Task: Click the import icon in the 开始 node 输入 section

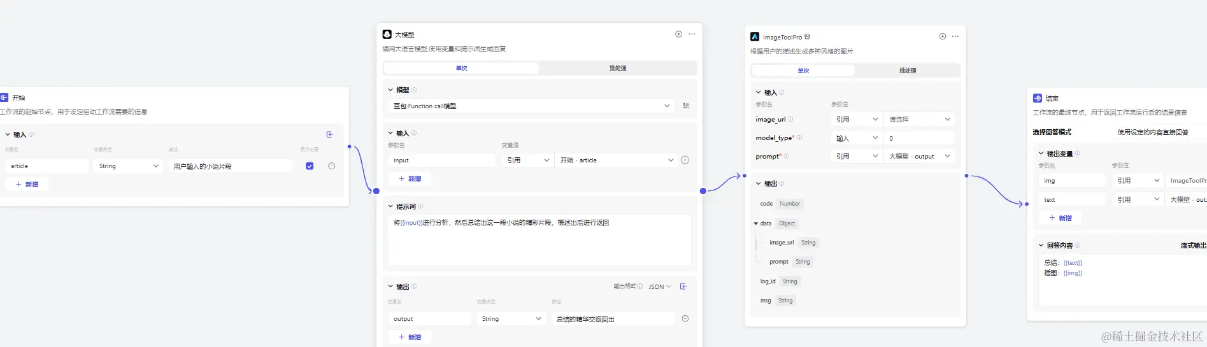Action: 330,134
